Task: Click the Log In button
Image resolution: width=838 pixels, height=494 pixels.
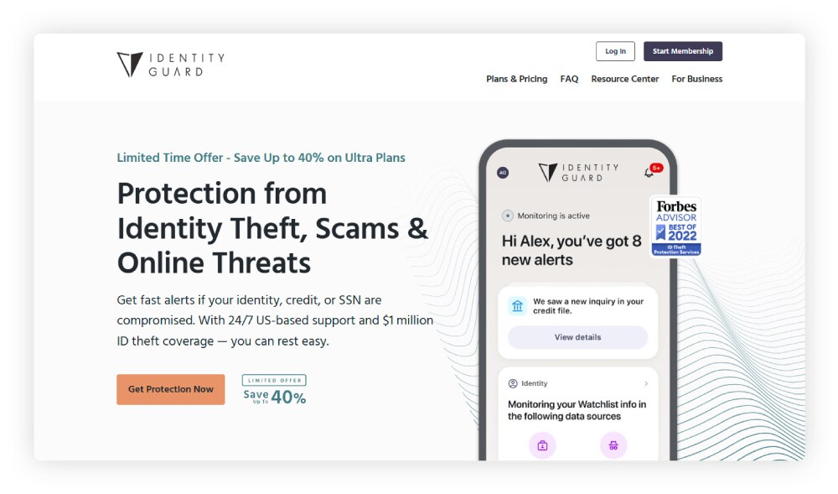Action: (x=615, y=51)
